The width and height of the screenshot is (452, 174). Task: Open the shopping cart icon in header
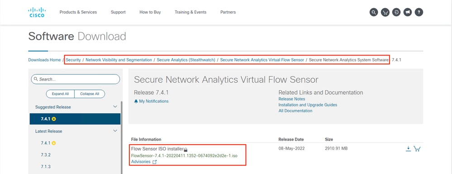click(385, 12)
